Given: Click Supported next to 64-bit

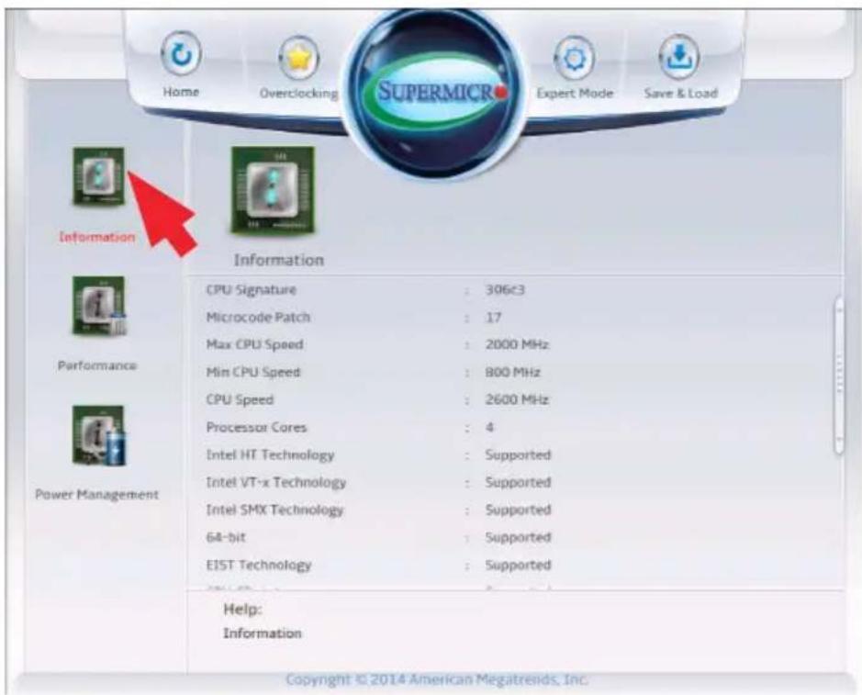Looking at the screenshot, I should (x=518, y=537).
